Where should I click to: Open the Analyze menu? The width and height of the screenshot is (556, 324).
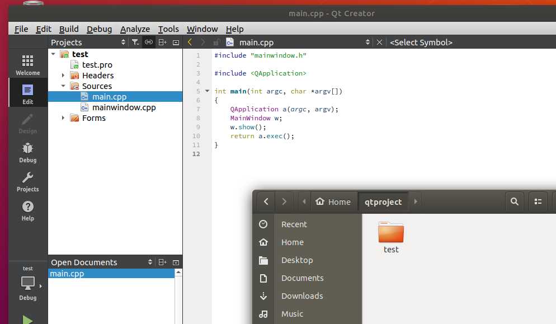(135, 29)
